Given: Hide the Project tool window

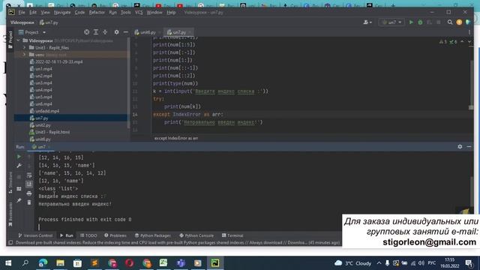Looking at the screenshot, I should (125, 32).
